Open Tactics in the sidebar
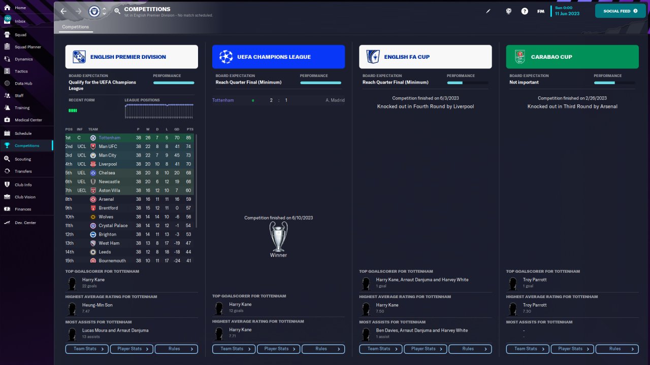 coord(26,71)
